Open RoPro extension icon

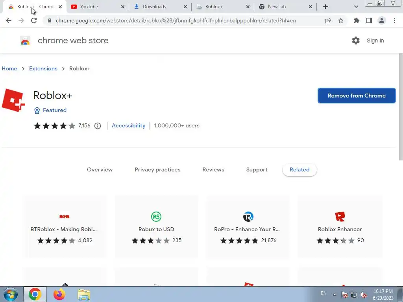pyautogui.click(x=248, y=217)
